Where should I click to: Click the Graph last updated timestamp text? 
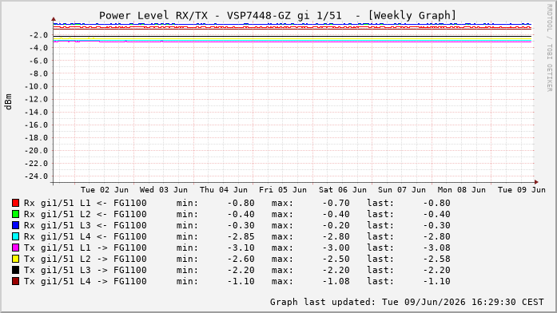click(x=407, y=302)
